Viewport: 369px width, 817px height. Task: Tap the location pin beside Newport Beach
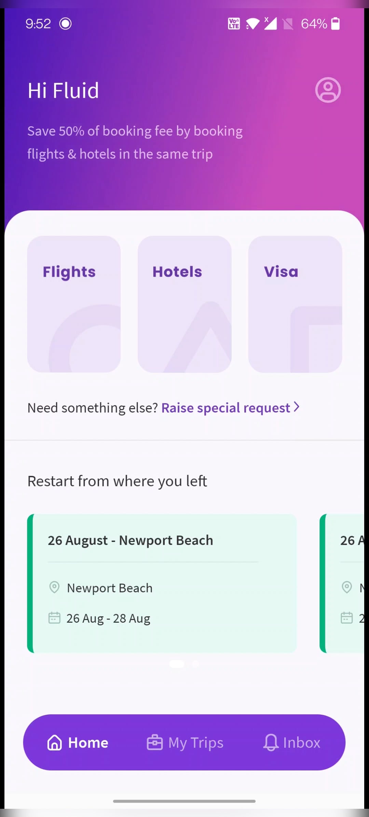(54, 587)
